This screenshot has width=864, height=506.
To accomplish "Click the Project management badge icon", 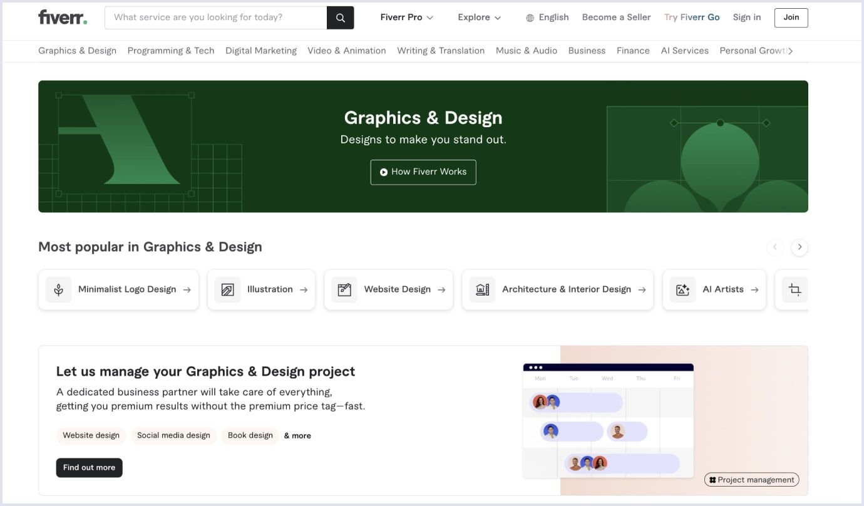I will tap(712, 480).
